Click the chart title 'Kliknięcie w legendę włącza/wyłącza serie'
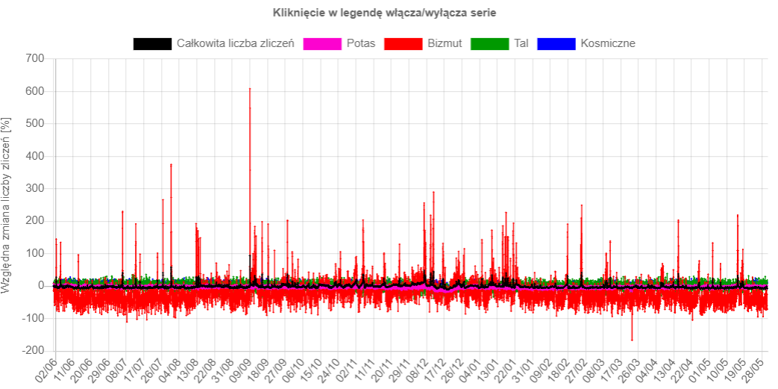The width and height of the screenshot is (778, 389). [384, 13]
